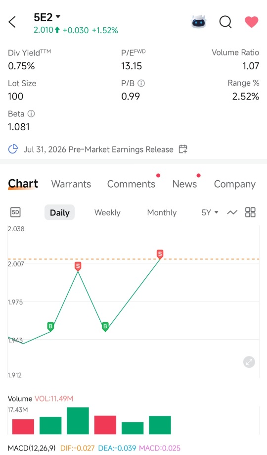Click the P/B info icon
Viewport: 267px width, 455px height.
click(x=141, y=84)
